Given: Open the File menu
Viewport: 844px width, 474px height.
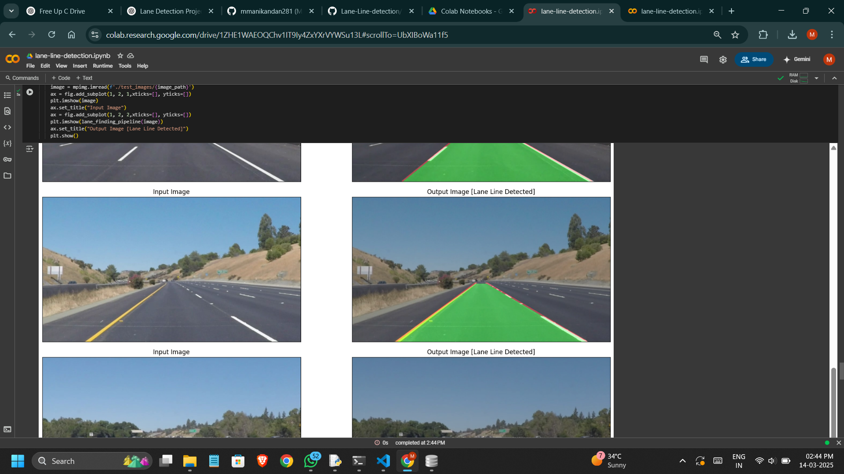Looking at the screenshot, I should [30, 66].
